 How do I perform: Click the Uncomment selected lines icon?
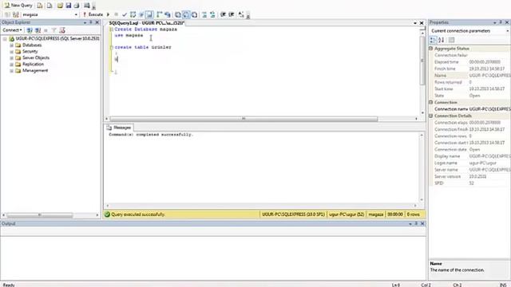tap(212, 14)
